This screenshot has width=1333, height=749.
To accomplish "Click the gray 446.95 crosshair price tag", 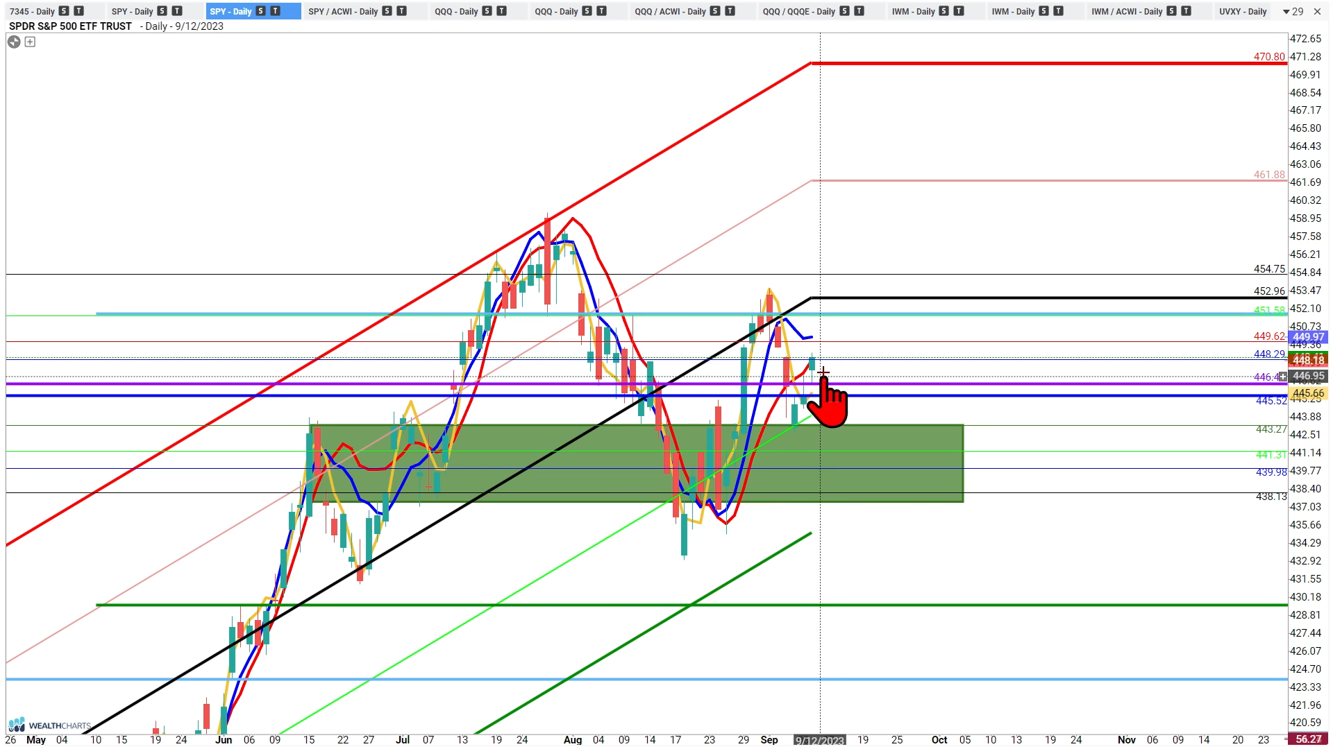I will tap(1308, 377).
